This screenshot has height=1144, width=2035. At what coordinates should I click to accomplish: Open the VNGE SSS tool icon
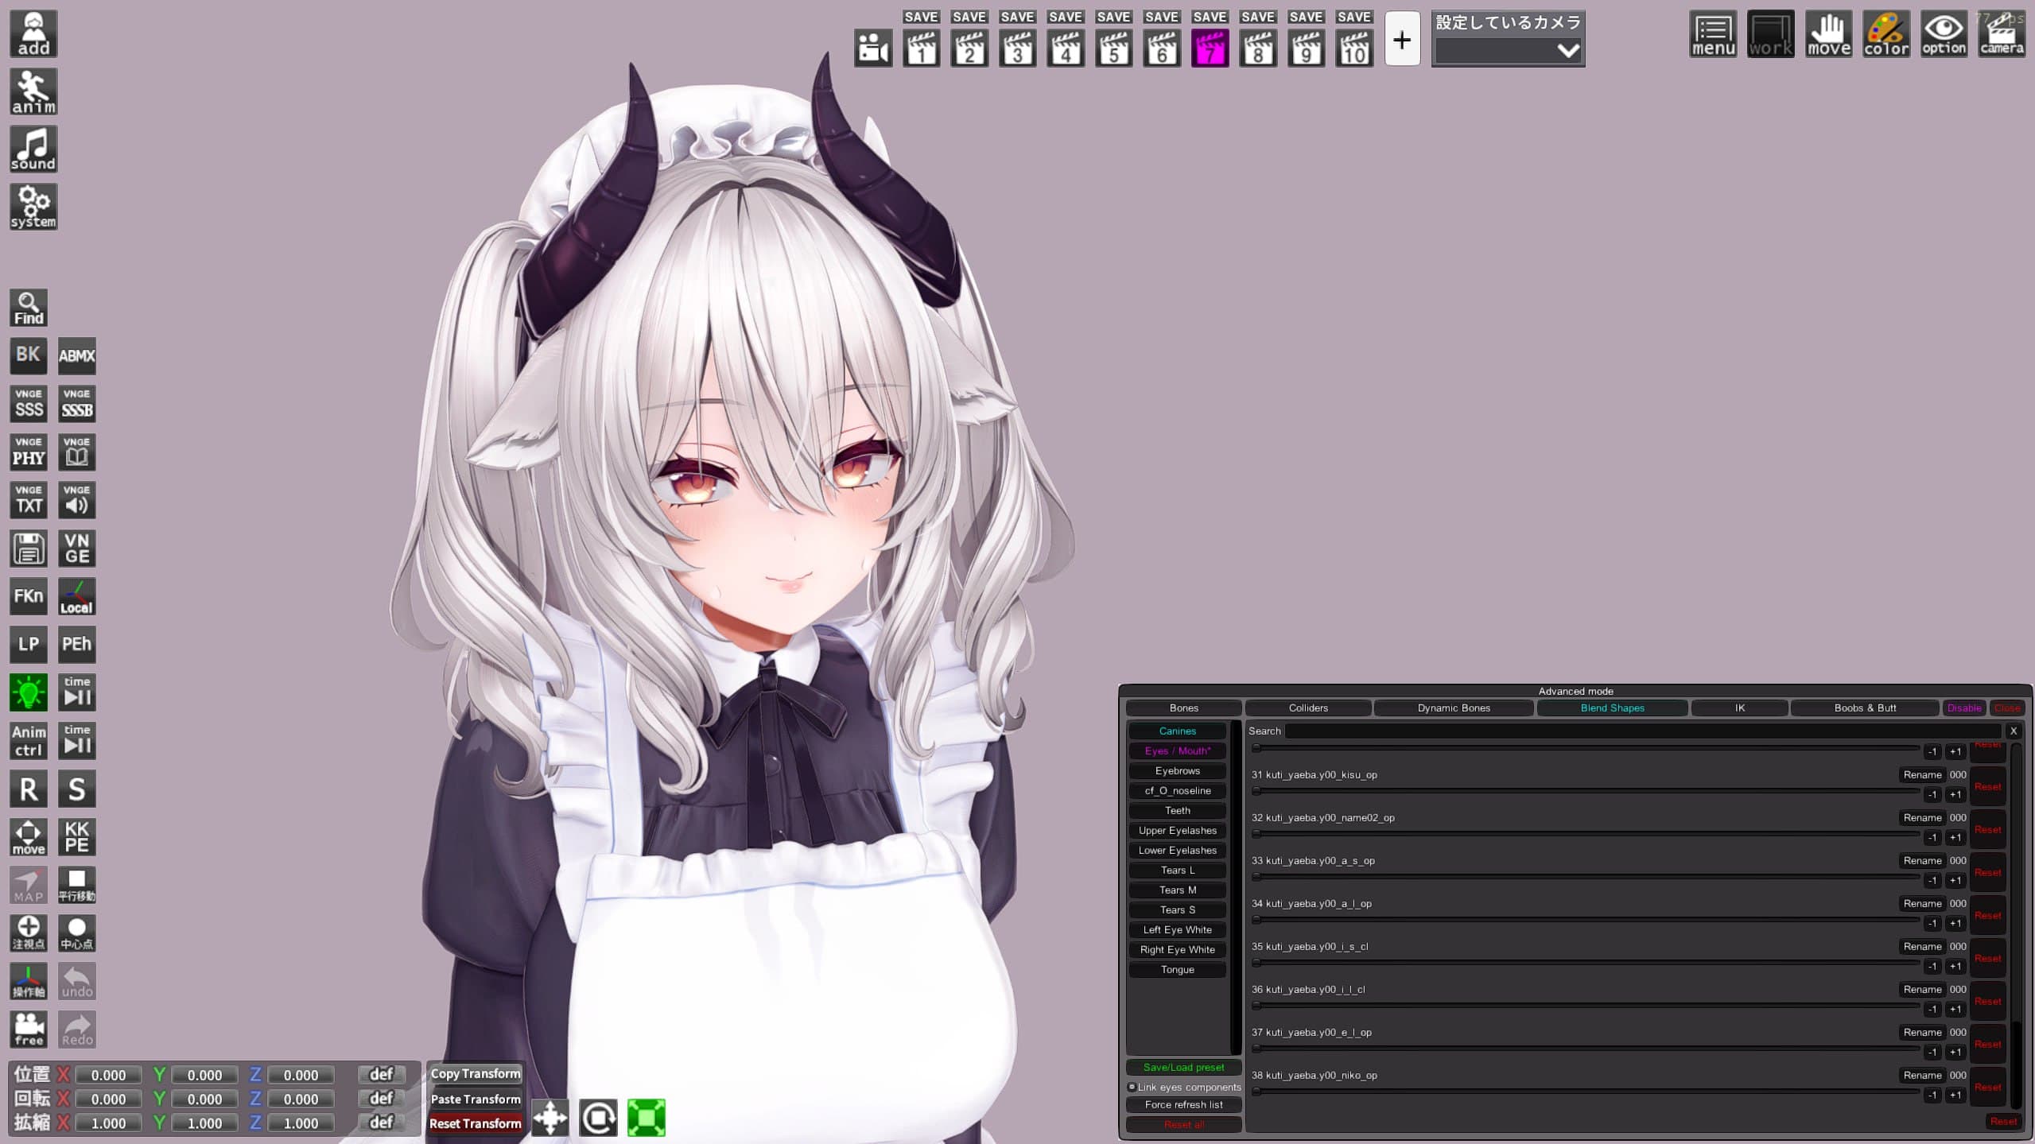[x=29, y=404]
